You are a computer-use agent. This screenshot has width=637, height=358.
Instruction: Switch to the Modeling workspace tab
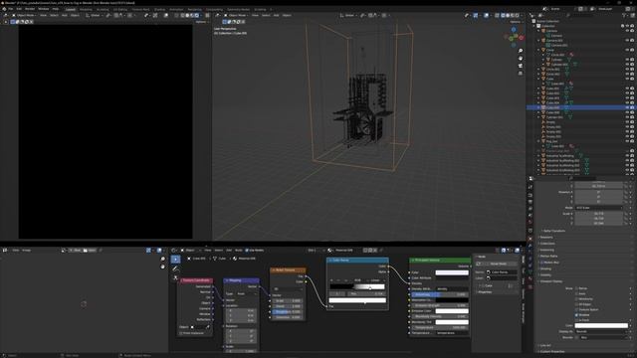tap(86, 9)
